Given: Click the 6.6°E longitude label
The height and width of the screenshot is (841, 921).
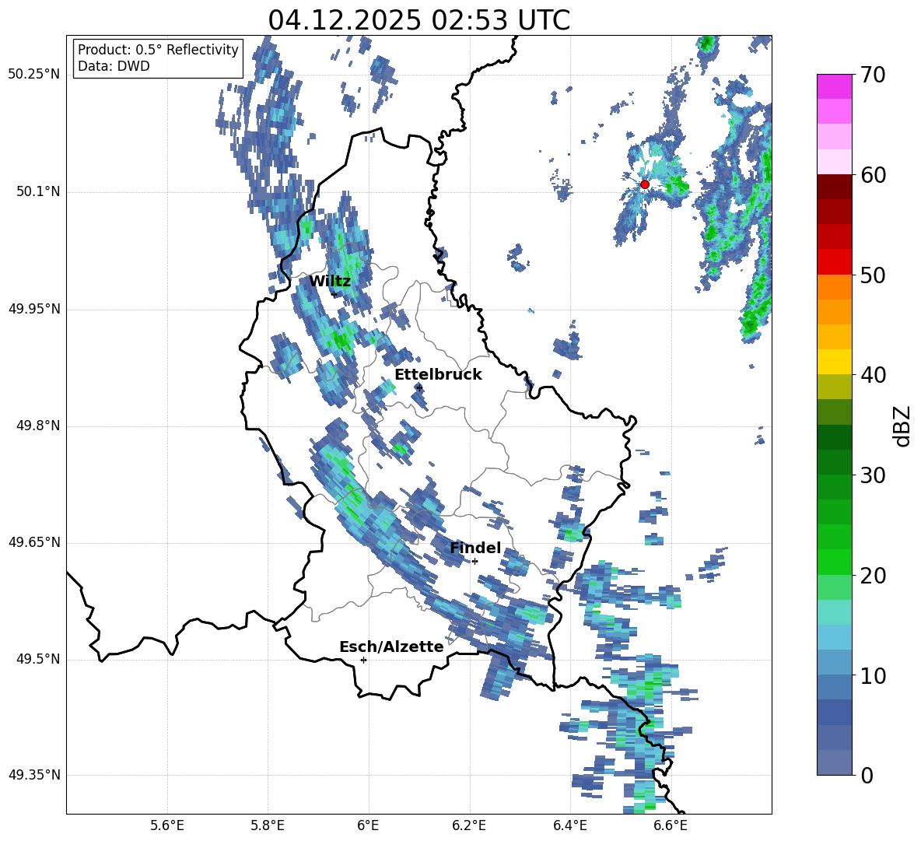Looking at the screenshot, I should coord(671,825).
